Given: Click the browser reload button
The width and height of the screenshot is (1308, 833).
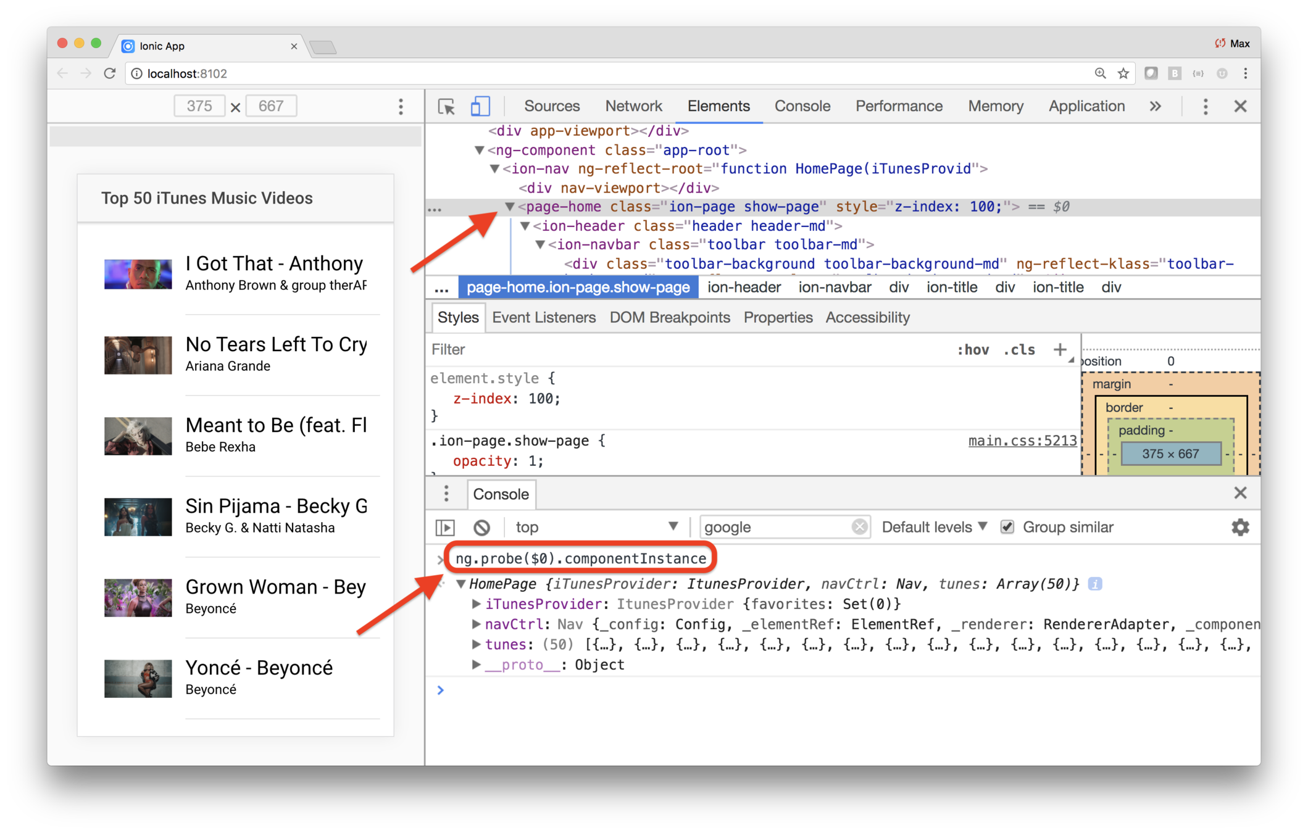Looking at the screenshot, I should (110, 73).
